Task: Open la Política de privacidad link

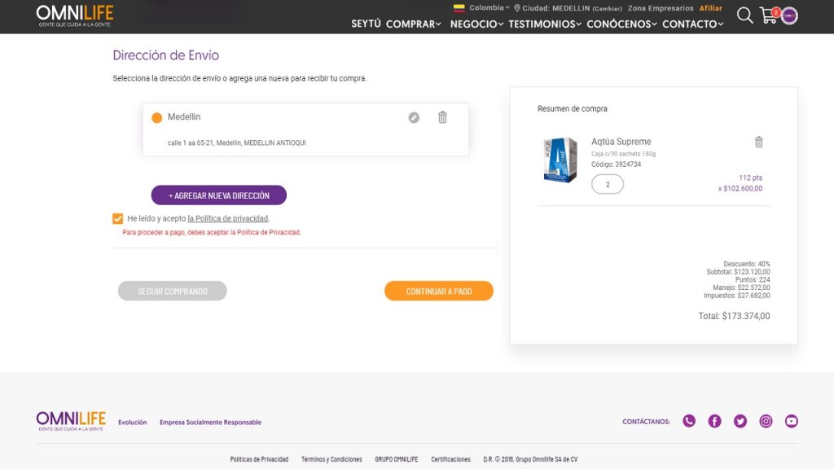Action: 228,218
